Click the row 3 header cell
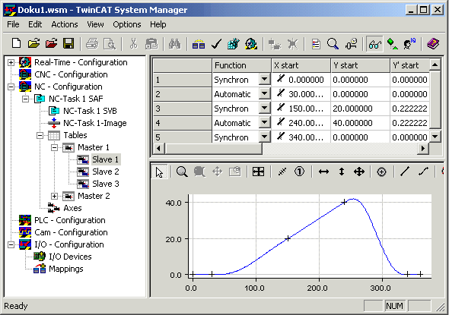The height and width of the screenshot is (315, 449). pos(182,109)
